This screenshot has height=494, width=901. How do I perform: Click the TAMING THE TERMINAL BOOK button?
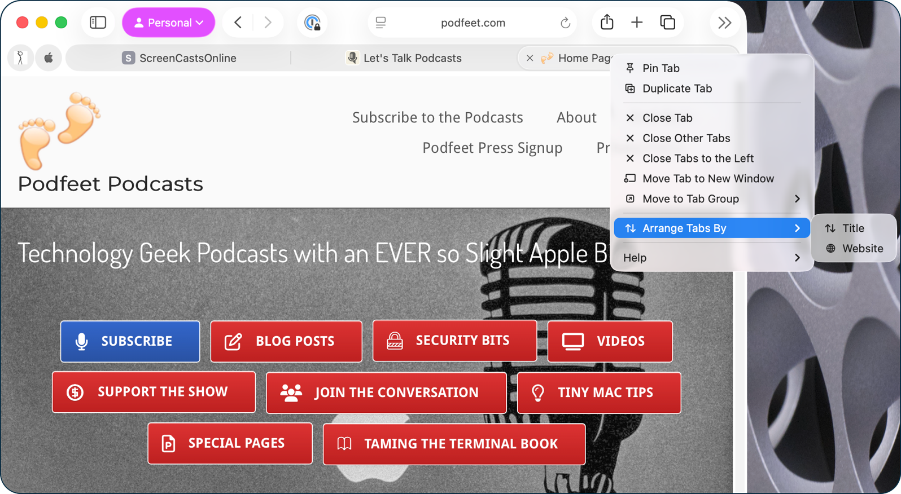tap(454, 444)
